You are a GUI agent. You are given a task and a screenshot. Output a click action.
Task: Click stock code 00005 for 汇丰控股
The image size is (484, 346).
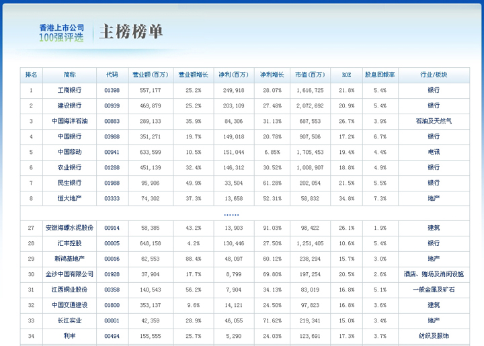pyautogui.click(x=112, y=243)
